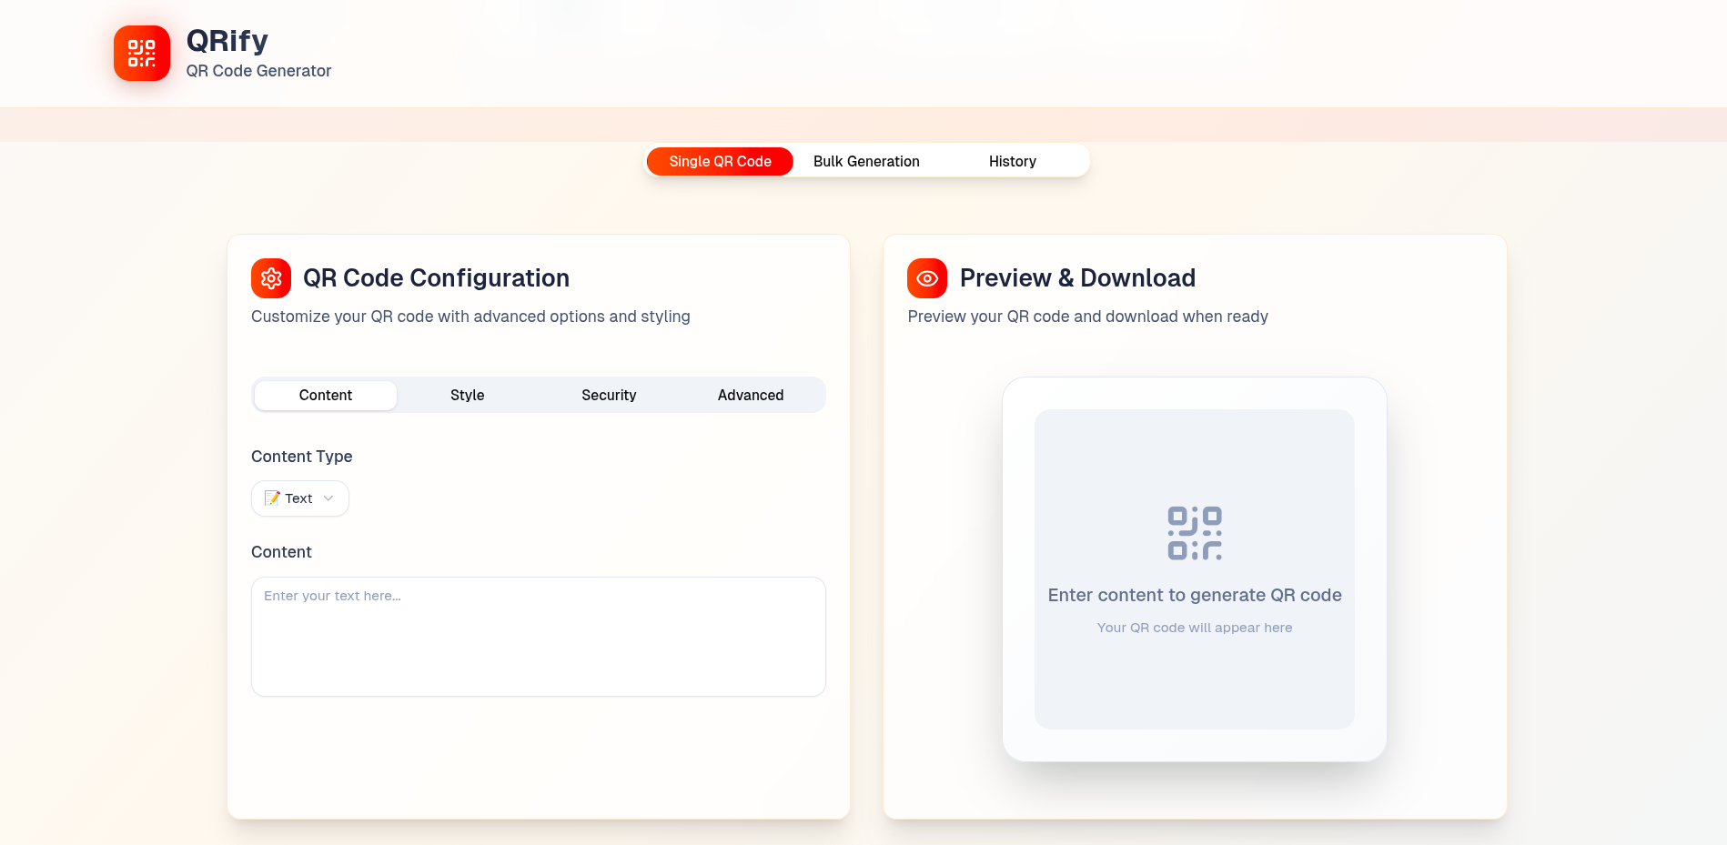This screenshot has height=845, width=1727.
Task: Go to the Advanced tab
Action: [751, 395]
